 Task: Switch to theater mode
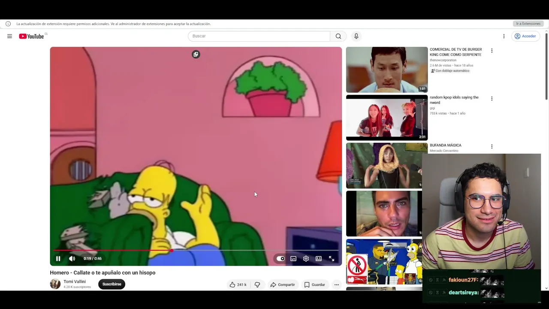click(x=319, y=259)
